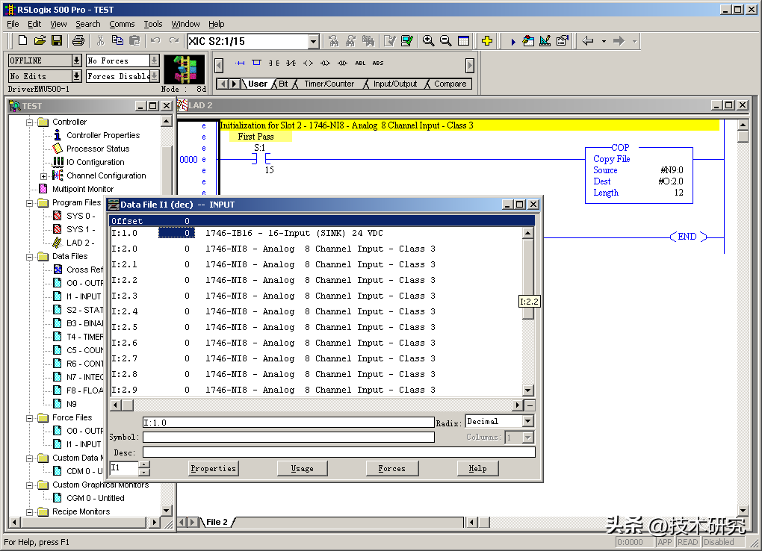Open the Radix Decimal dropdown
Viewport: 762px width, 551px height.
(527, 422)
